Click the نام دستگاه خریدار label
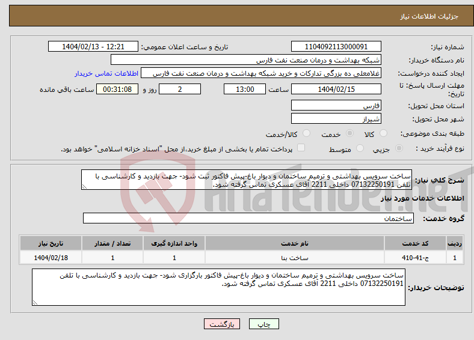 pyautogui.click(x=437, y=61)
